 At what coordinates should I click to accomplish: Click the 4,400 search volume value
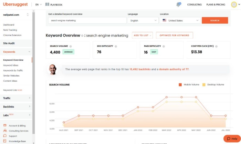pos(55,52)
